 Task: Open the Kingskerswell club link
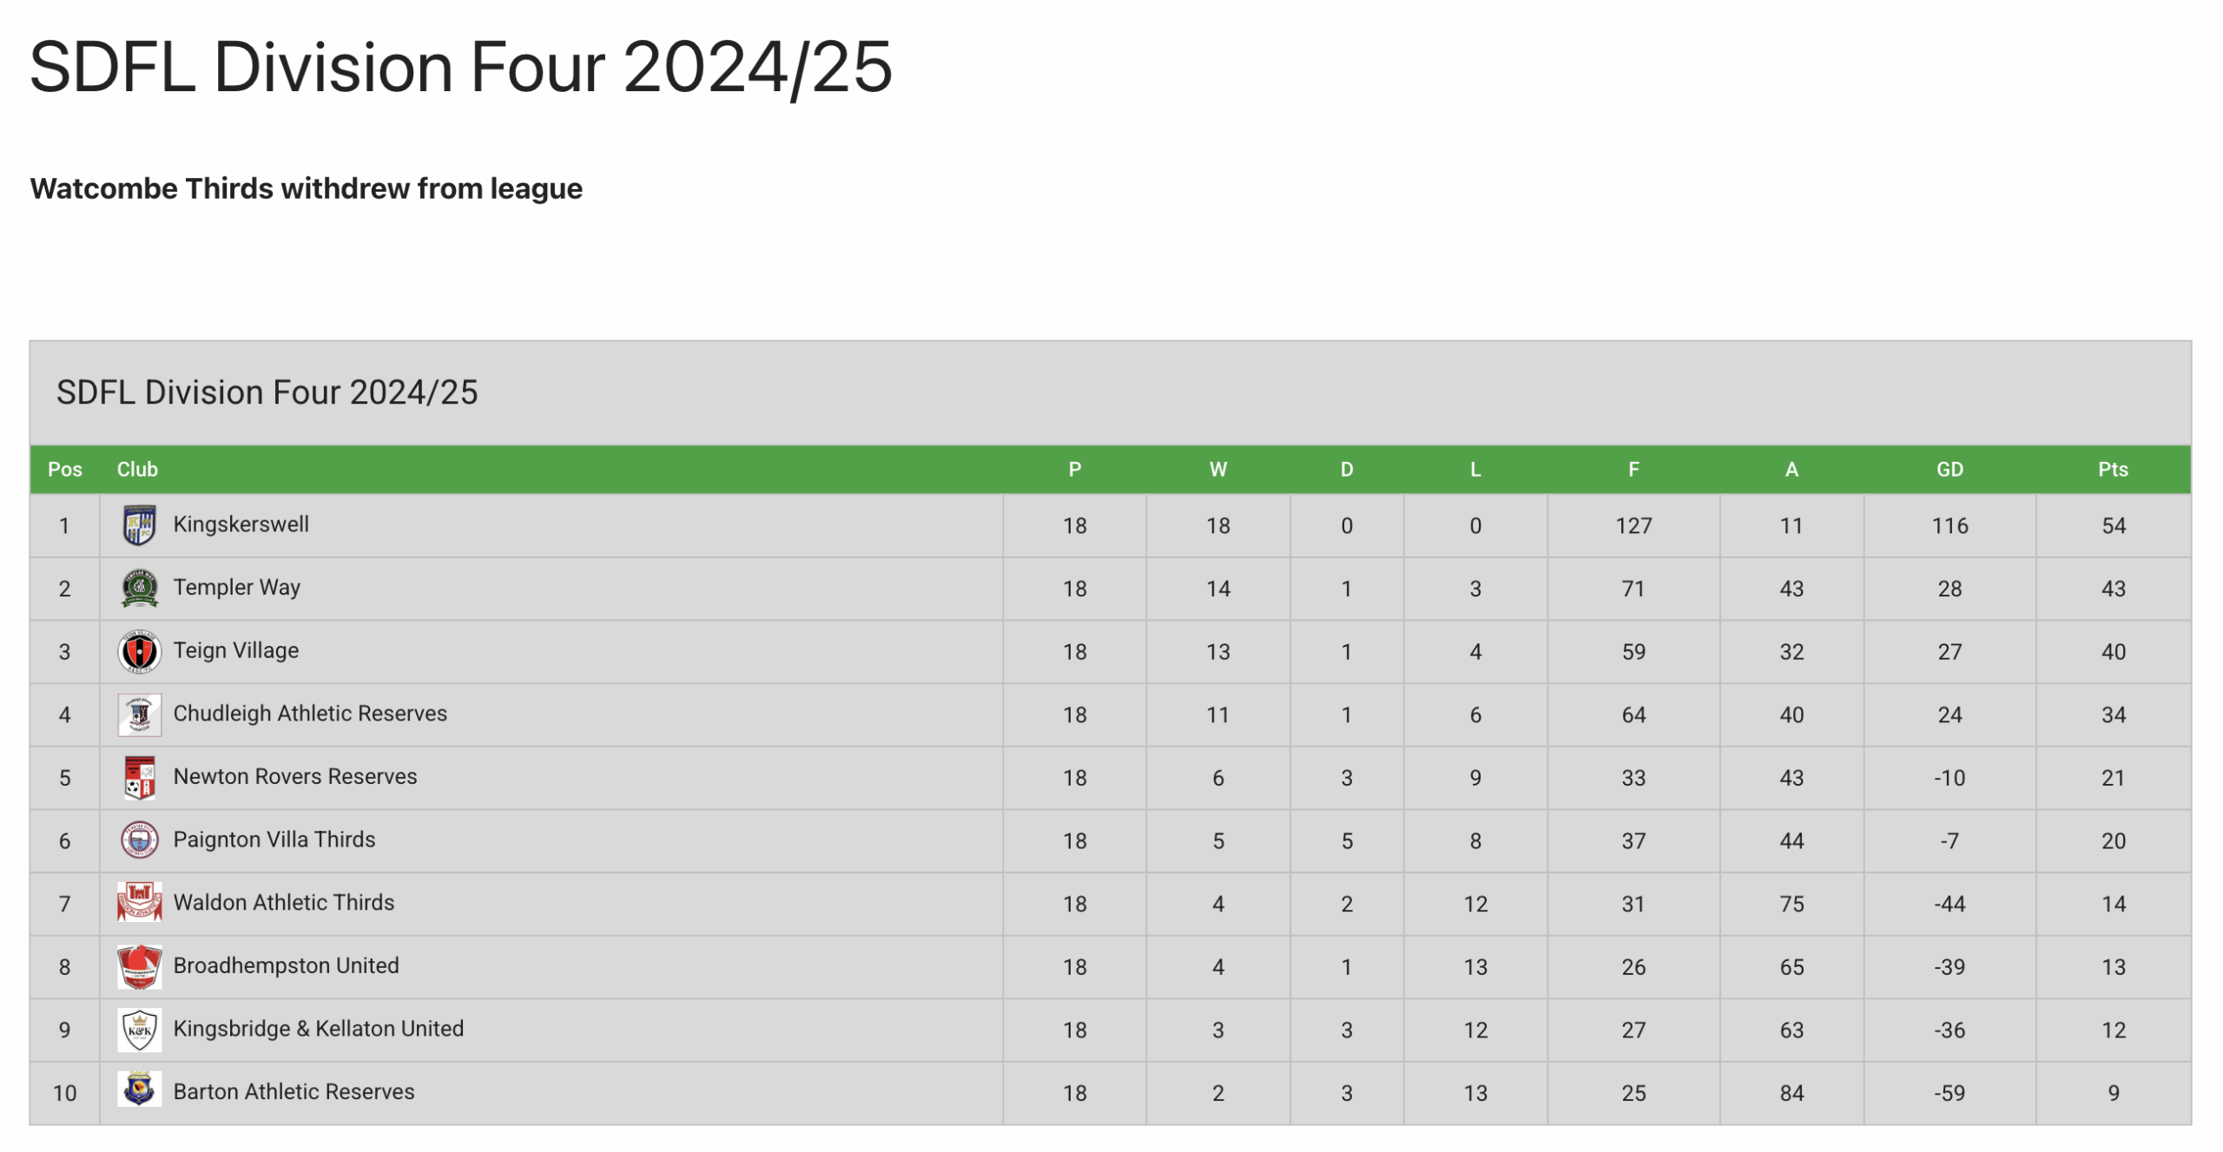(x=241, y=524)
